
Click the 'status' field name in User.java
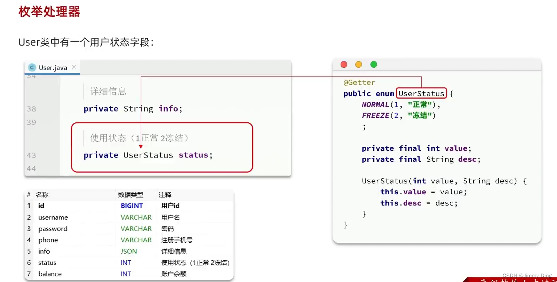coord(193,155)
